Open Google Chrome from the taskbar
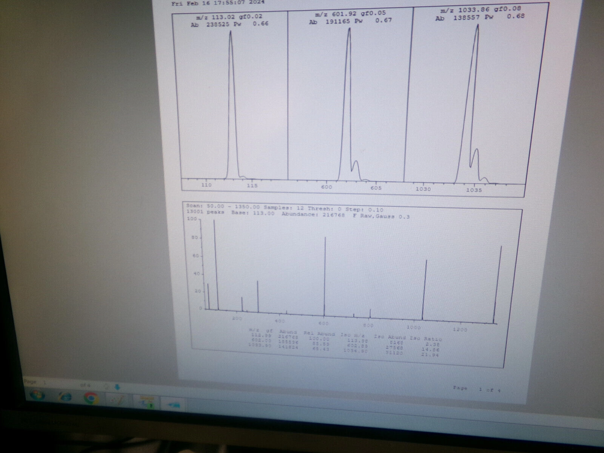Viewport: 604px width, 453px height. (x=91, y=398)
